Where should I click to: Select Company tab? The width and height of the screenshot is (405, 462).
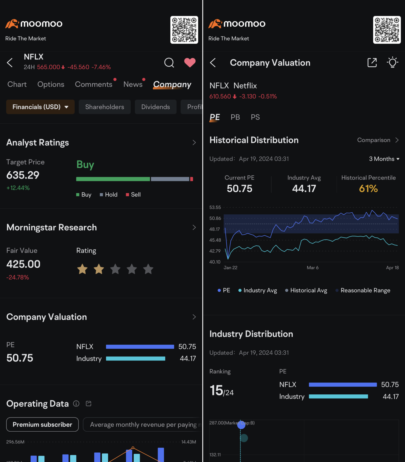pyautogui.click(x=172, y=85)
